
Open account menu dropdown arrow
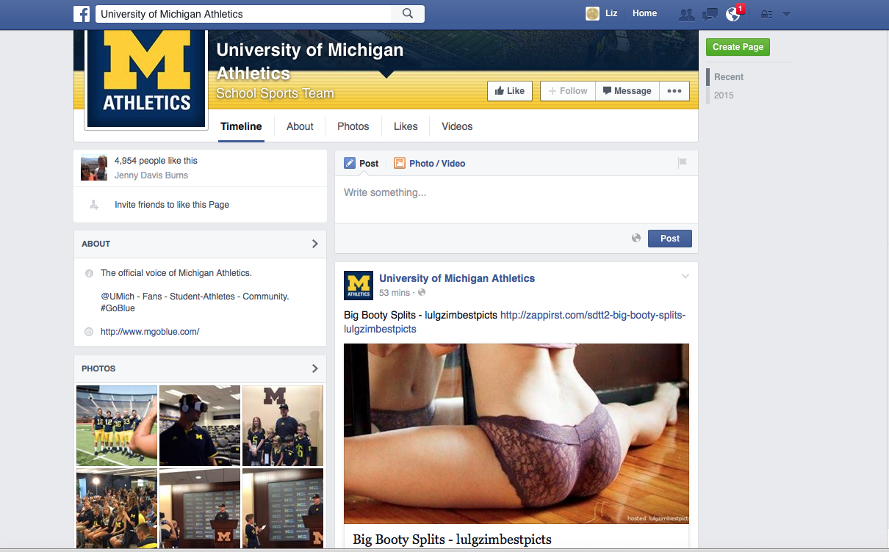click(x=786, y=14)
